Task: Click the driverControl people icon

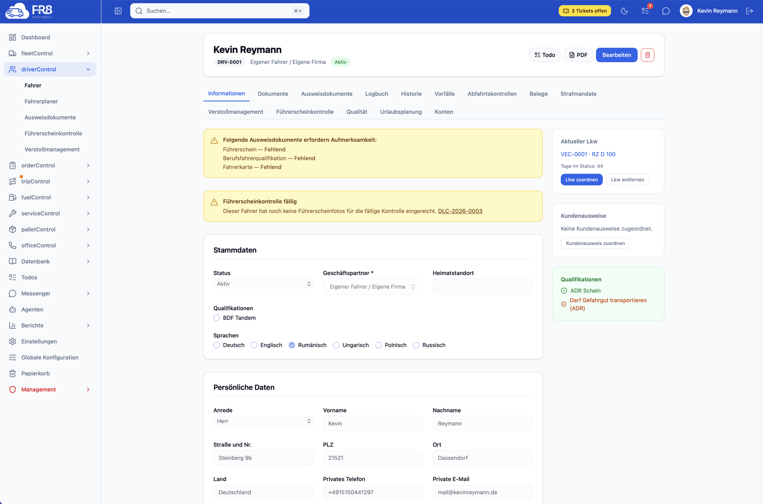Action: click(12, 69)
